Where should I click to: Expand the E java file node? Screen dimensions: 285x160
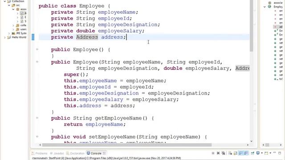coord(17,17)
